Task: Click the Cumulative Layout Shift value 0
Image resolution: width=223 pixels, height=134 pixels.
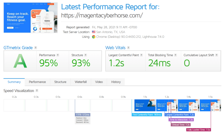Action: 187,63
